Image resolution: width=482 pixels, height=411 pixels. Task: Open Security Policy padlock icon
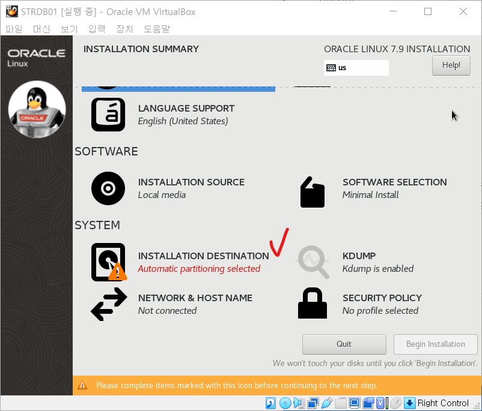(313, 303)
